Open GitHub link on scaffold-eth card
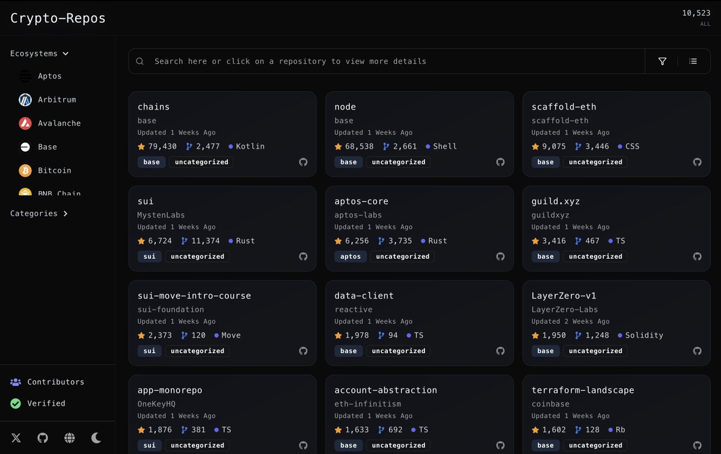The image size is (721, 454). point(697,162)
